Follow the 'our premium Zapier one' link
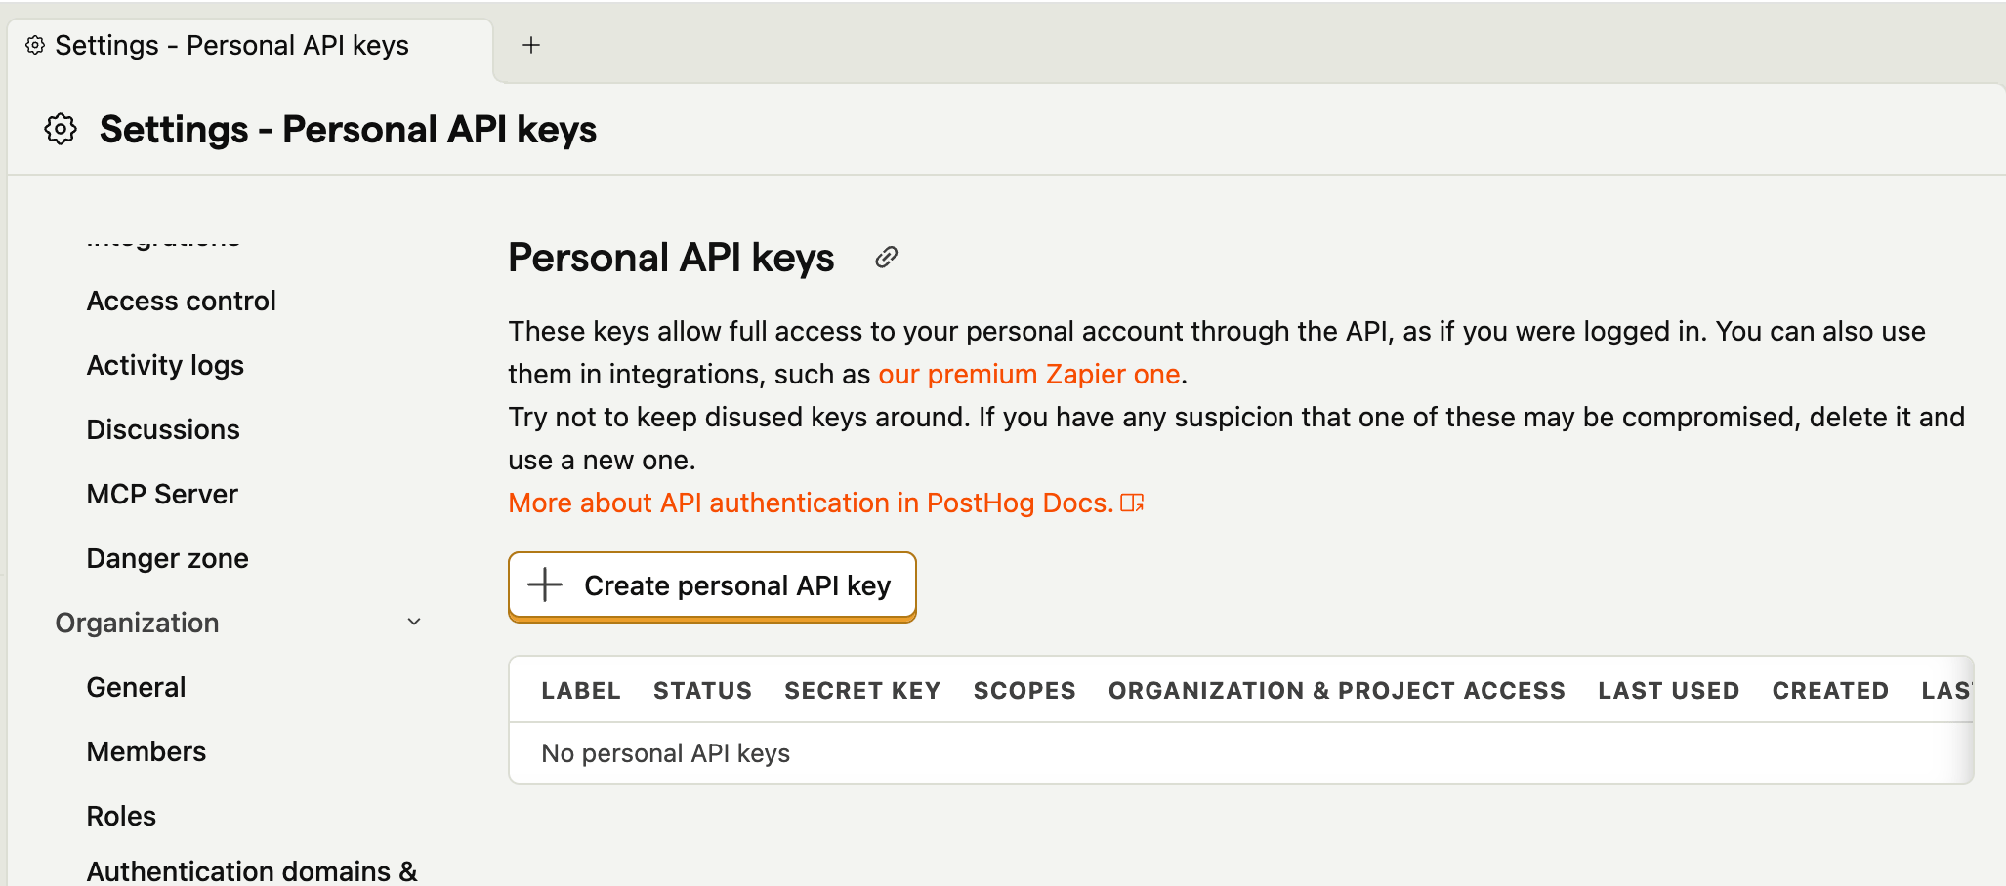The image size is (2006, 886). point(1029,374)
